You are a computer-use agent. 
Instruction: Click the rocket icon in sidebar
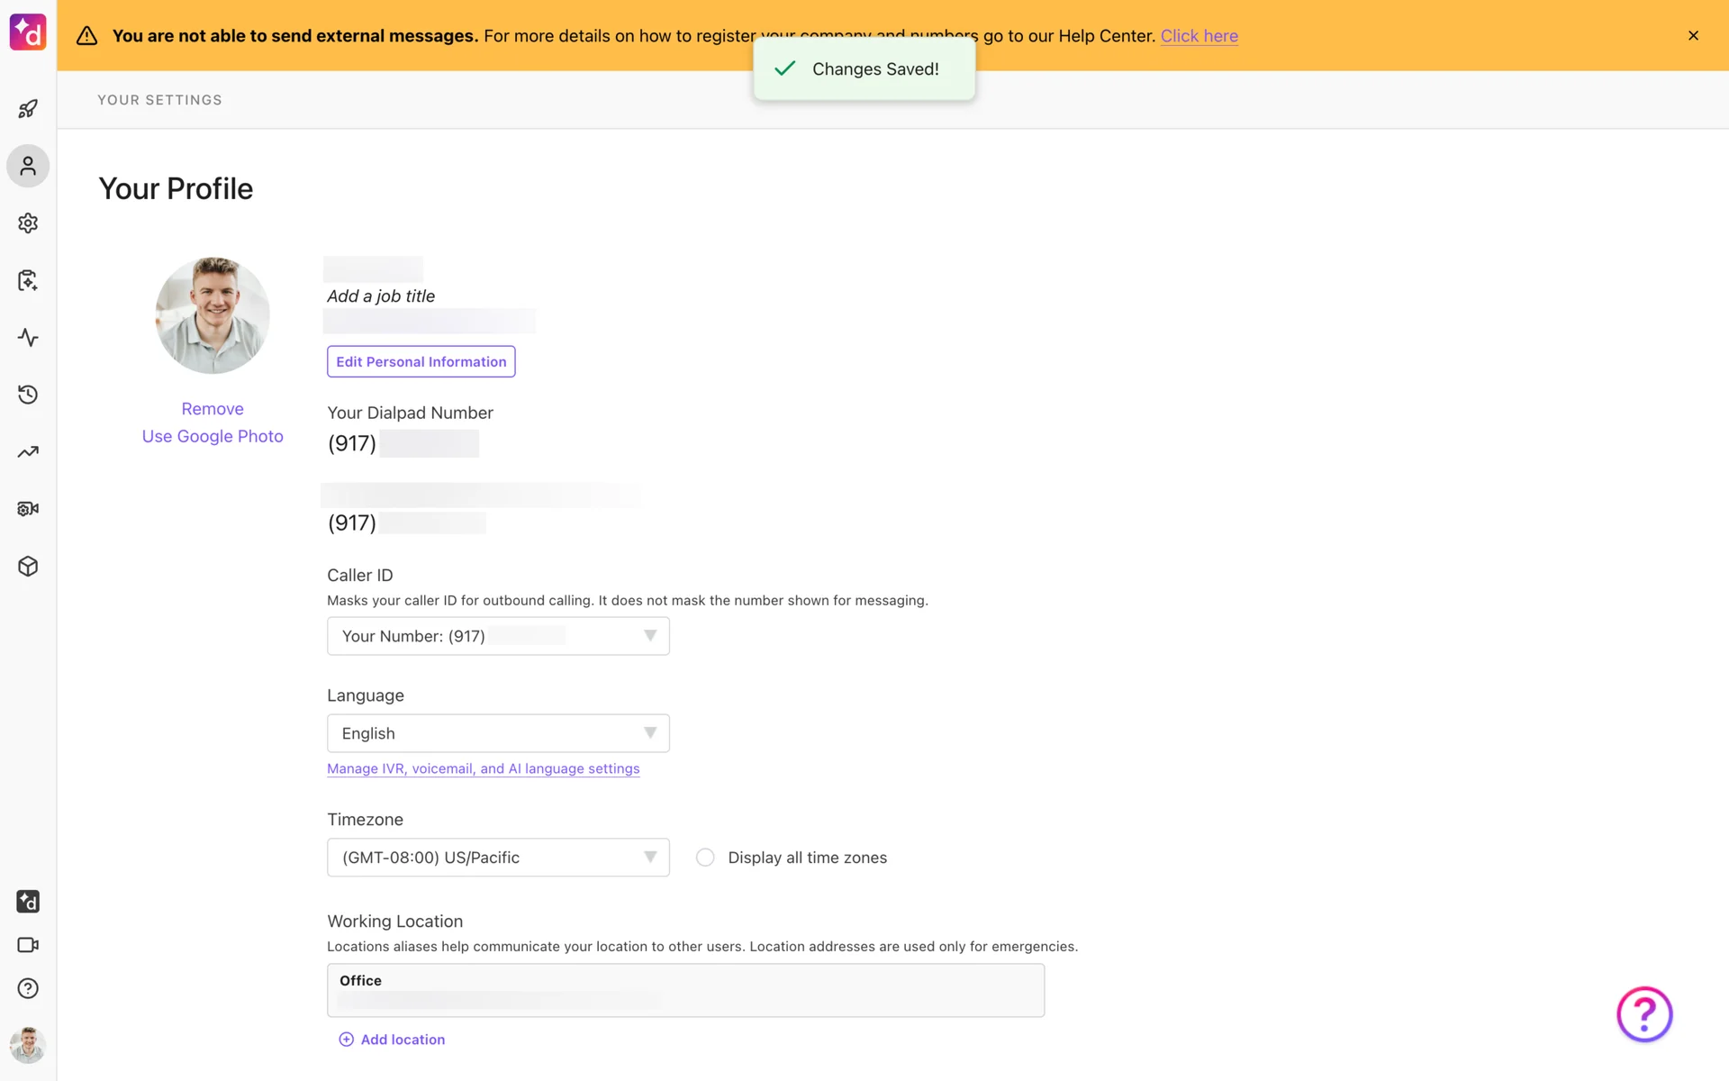(28, 109)
